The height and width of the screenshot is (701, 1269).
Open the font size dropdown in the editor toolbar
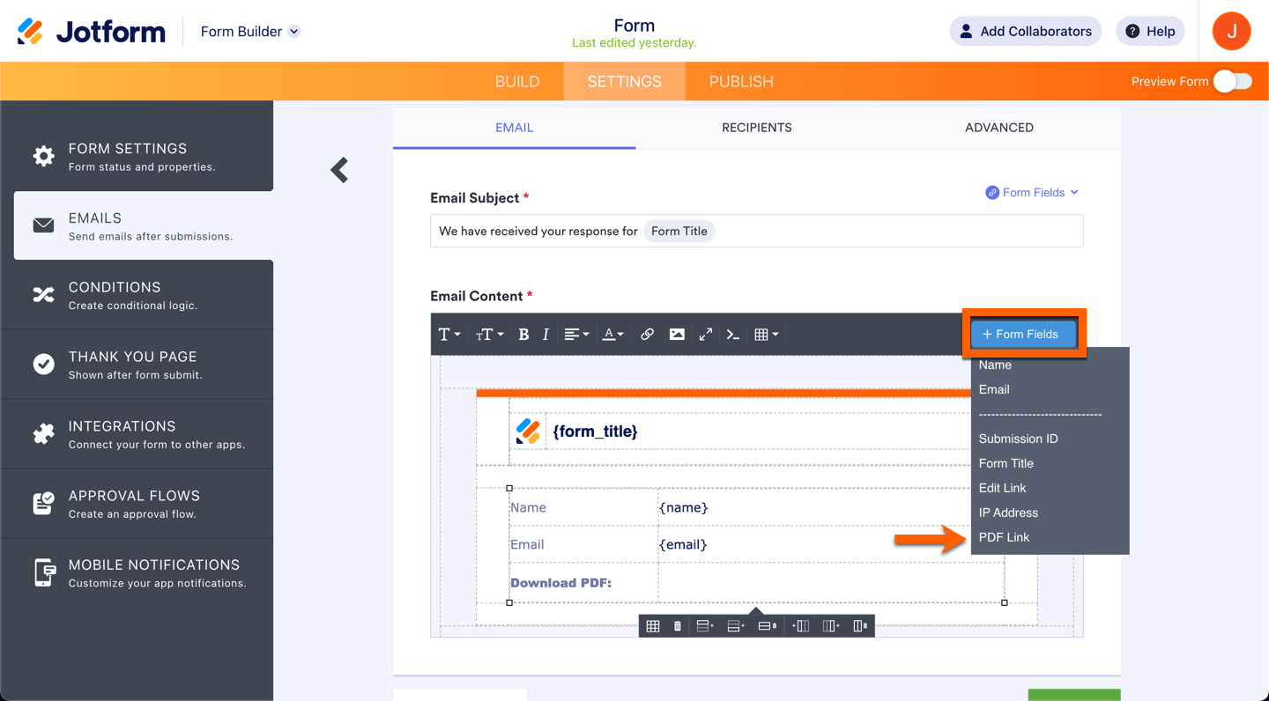[x=490, y=335]
